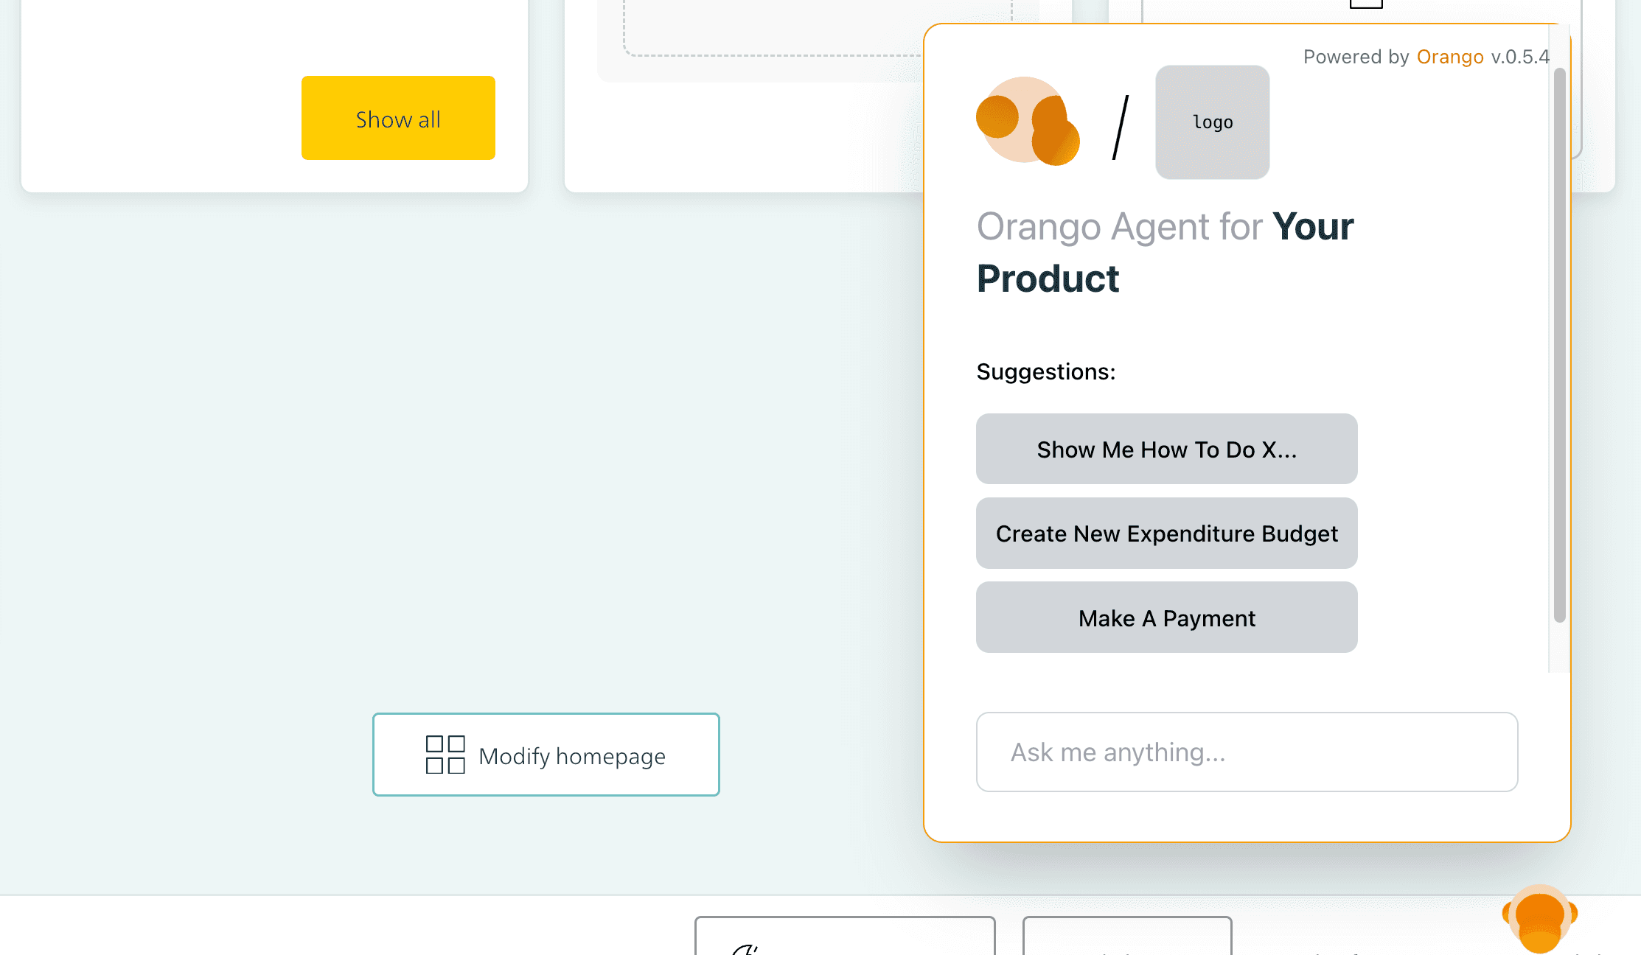Click the Powered by text
1641x955 pixels.
pos(1356,57)
